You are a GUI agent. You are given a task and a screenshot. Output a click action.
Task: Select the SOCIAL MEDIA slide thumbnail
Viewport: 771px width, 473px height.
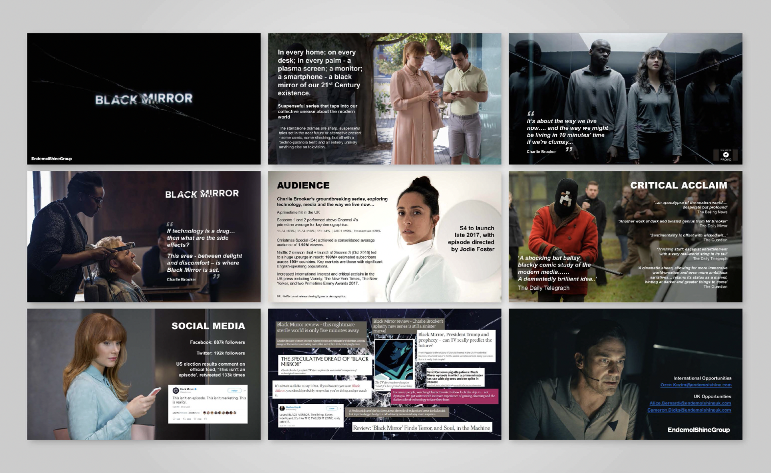tap(144, 374)
